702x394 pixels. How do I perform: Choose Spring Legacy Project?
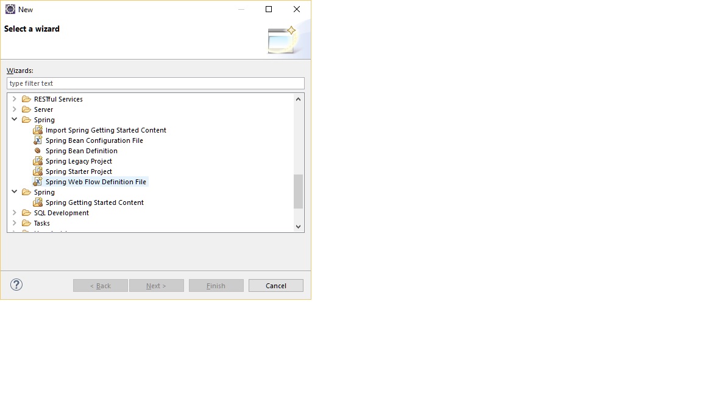(79, 161)
